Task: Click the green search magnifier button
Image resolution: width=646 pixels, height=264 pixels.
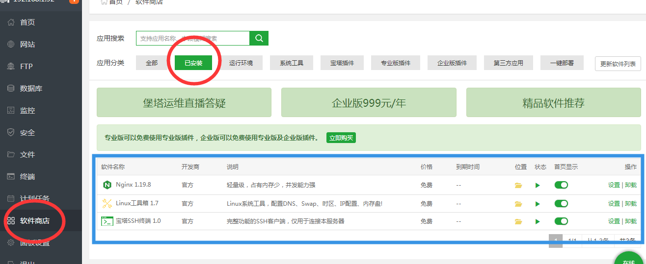Action: (259, 38)
